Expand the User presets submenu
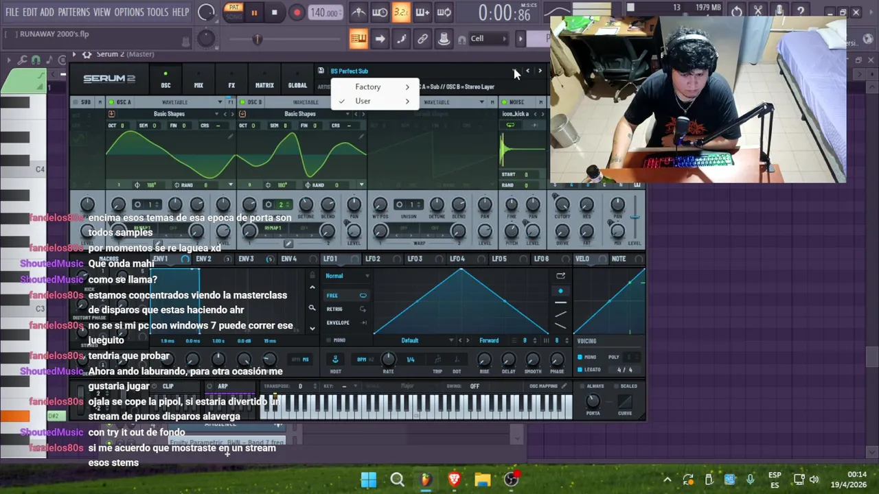This screenshot has height=494, width=879. pos(374,102)
